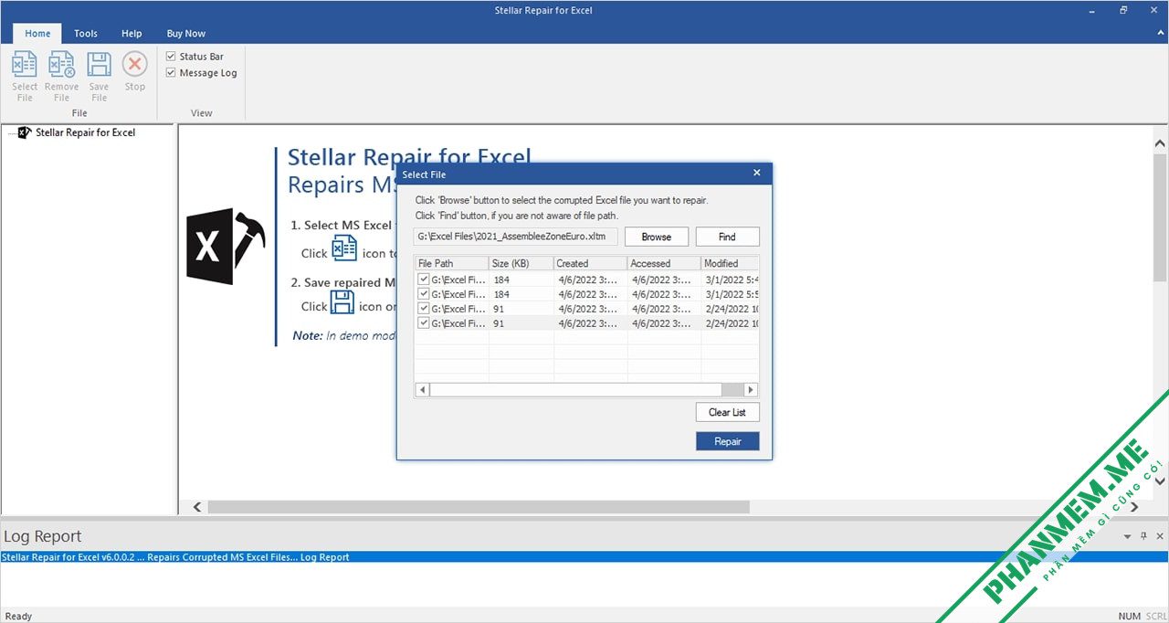Select the highlighted log report line
Screen dimensions: 1169x623
(x=584, y=557)
